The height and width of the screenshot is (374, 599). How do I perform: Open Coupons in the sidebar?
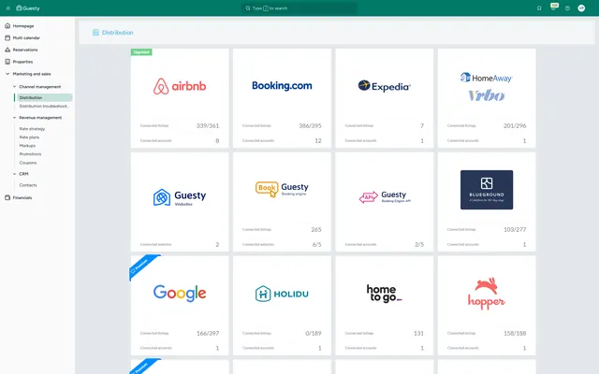pyautogui.click(x=28, y=163)
